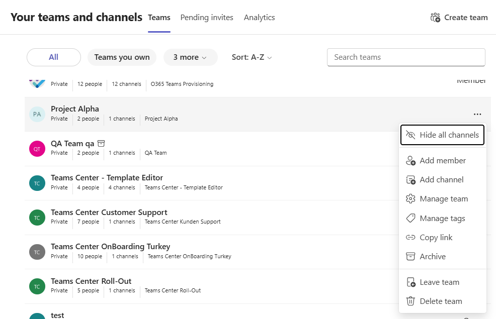The width and height of the screenshot is (496, 319).
Task: Open the Project Alpha team name
Action: click(x=75, y=109)
